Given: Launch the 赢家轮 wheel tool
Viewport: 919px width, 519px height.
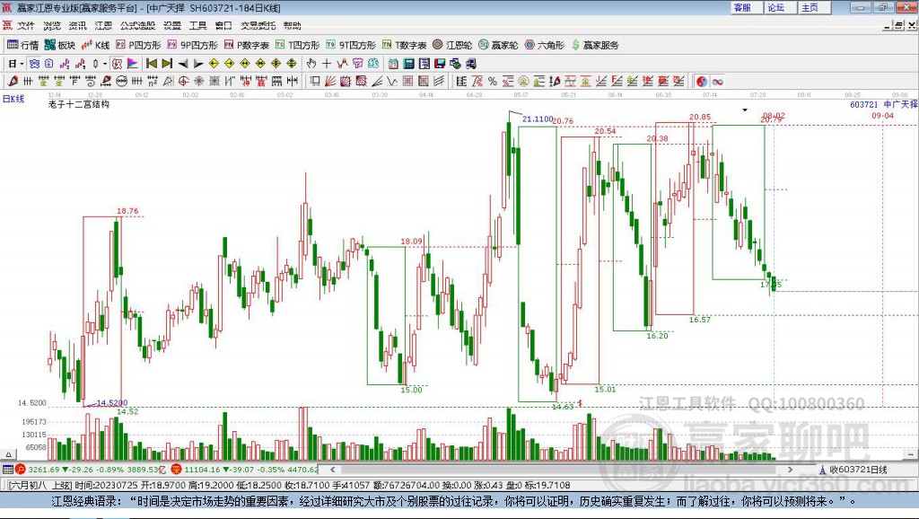Looking at the screenshot, I should (x=498, y=45).
